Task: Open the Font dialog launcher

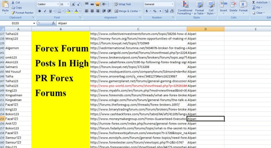Action: (80, 18)
